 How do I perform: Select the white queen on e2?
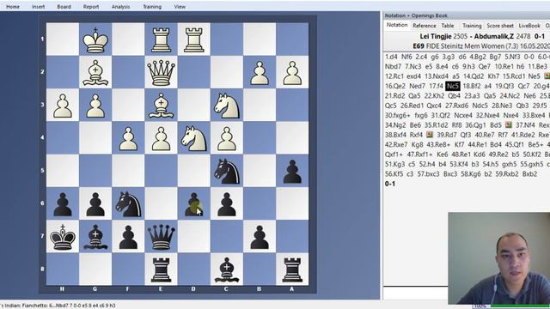tap(161, 72)
